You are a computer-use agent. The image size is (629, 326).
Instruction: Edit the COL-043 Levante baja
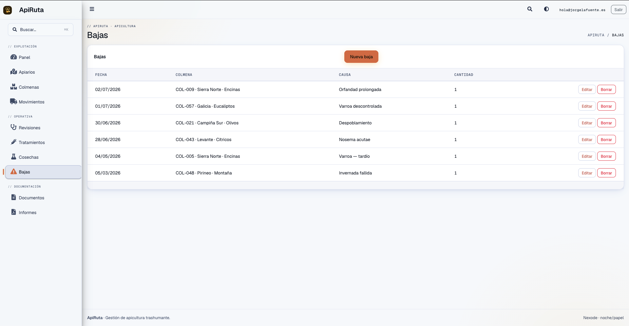coord(587,139)
